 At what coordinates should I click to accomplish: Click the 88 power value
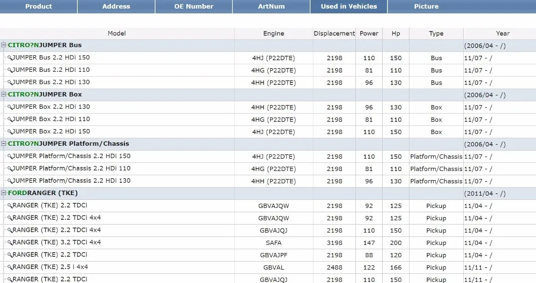point(369,255)
